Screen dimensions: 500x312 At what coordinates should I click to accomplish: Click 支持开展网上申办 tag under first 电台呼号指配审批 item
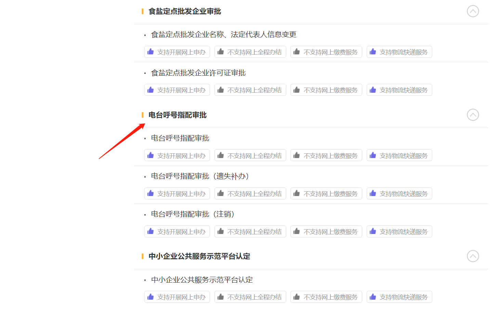click(177, 155)
